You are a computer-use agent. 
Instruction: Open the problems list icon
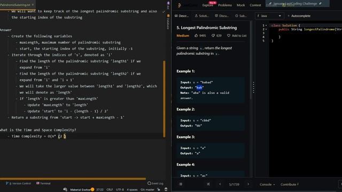(181, 184)
